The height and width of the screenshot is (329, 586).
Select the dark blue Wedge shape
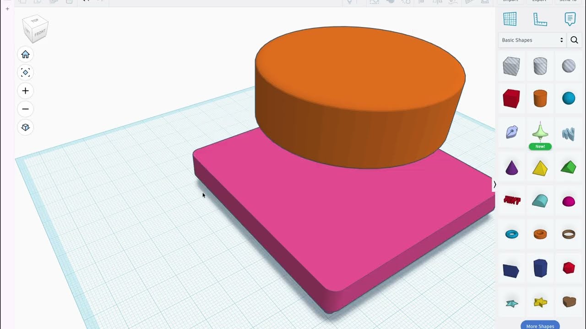click(x=511, y=271)
